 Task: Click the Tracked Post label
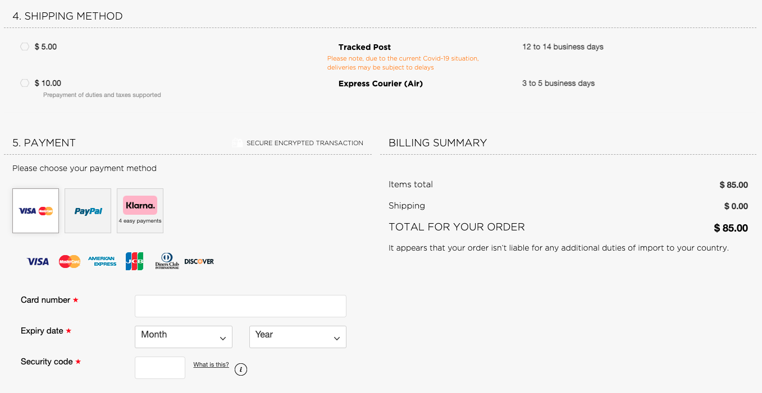[364, 47]
